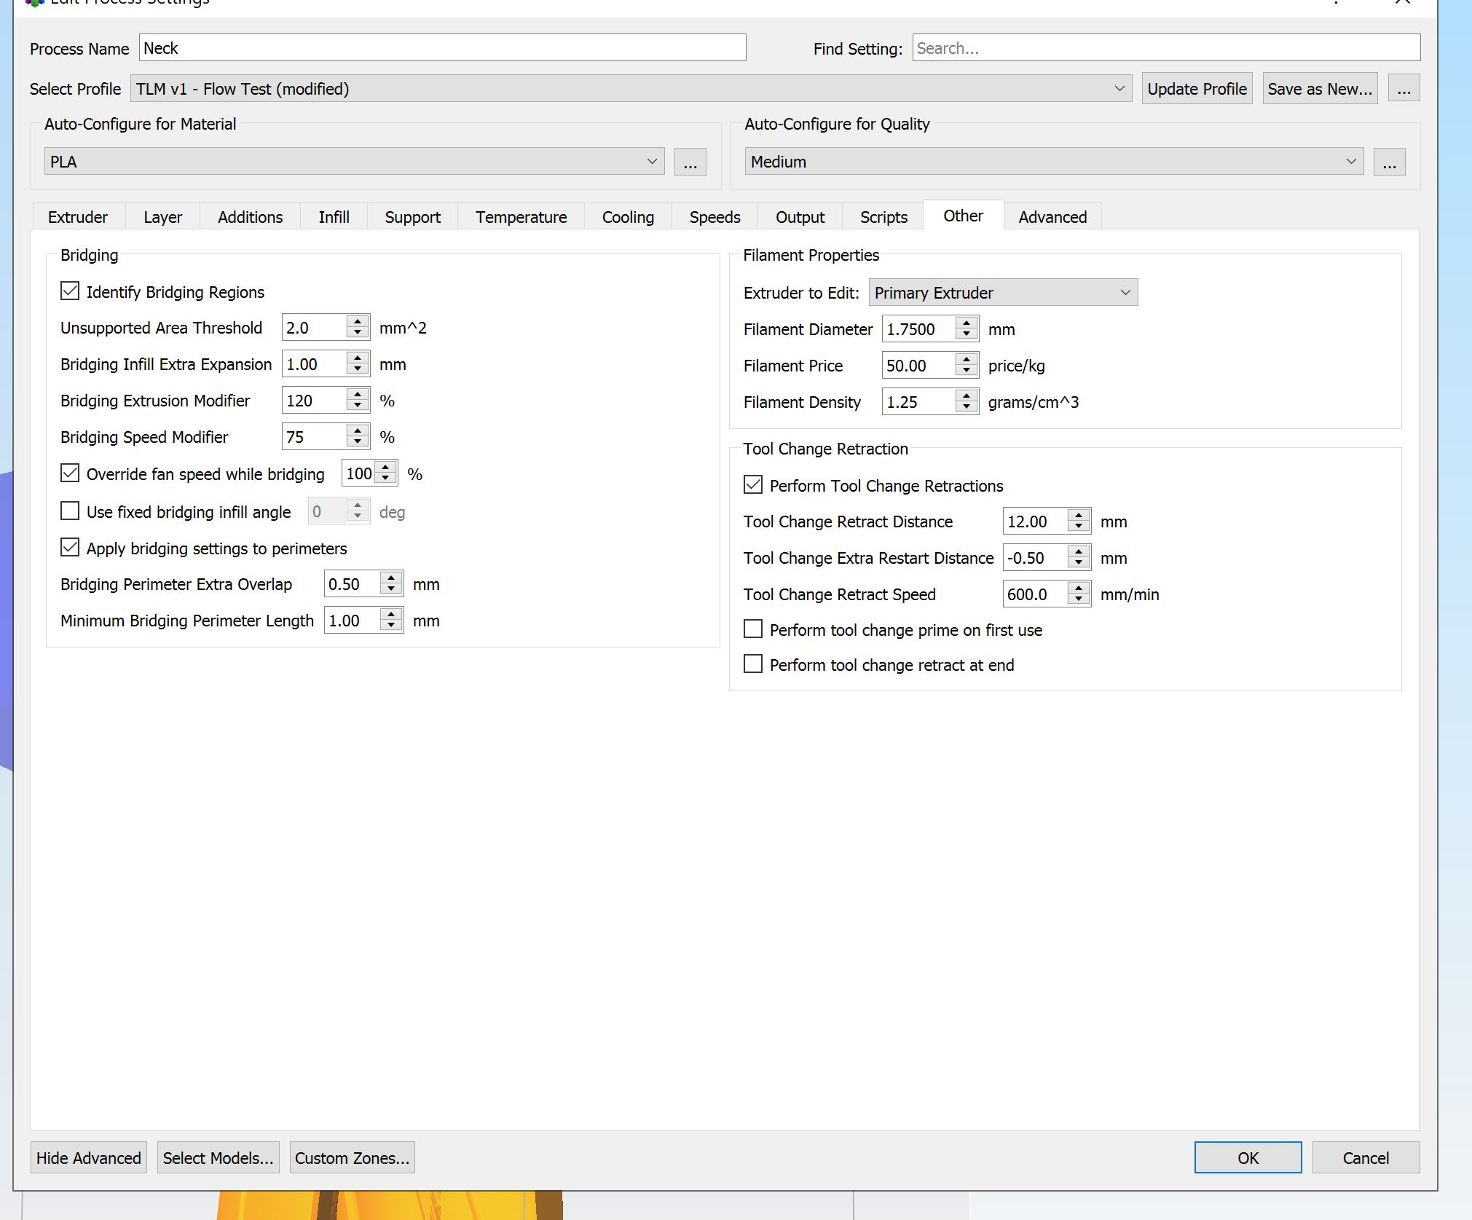Toggle Identify Bridging Regions checkbox

pos(70,291)
